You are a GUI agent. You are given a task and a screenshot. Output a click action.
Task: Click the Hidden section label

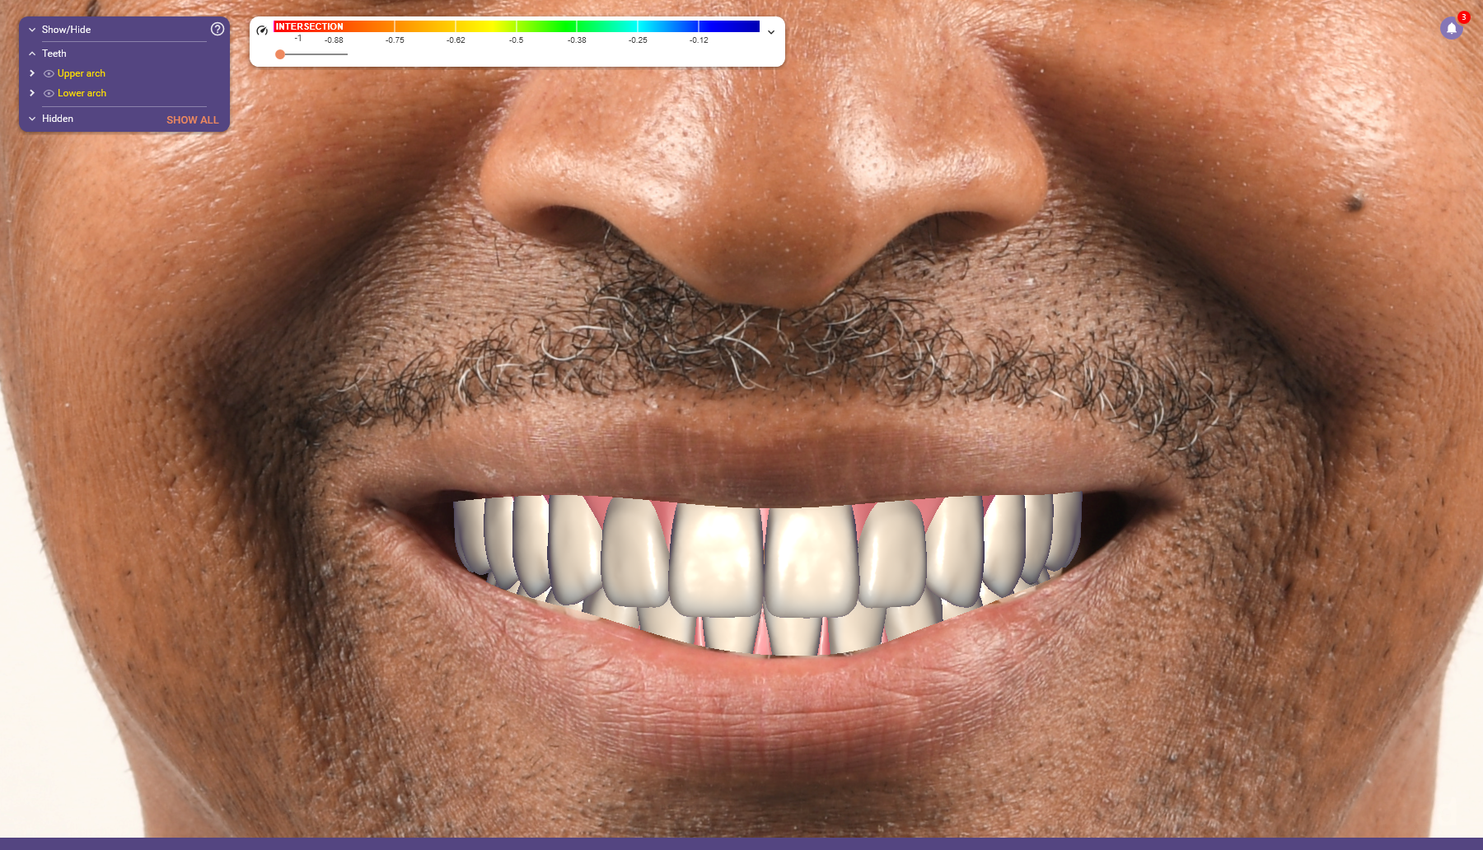coord(58,119)
